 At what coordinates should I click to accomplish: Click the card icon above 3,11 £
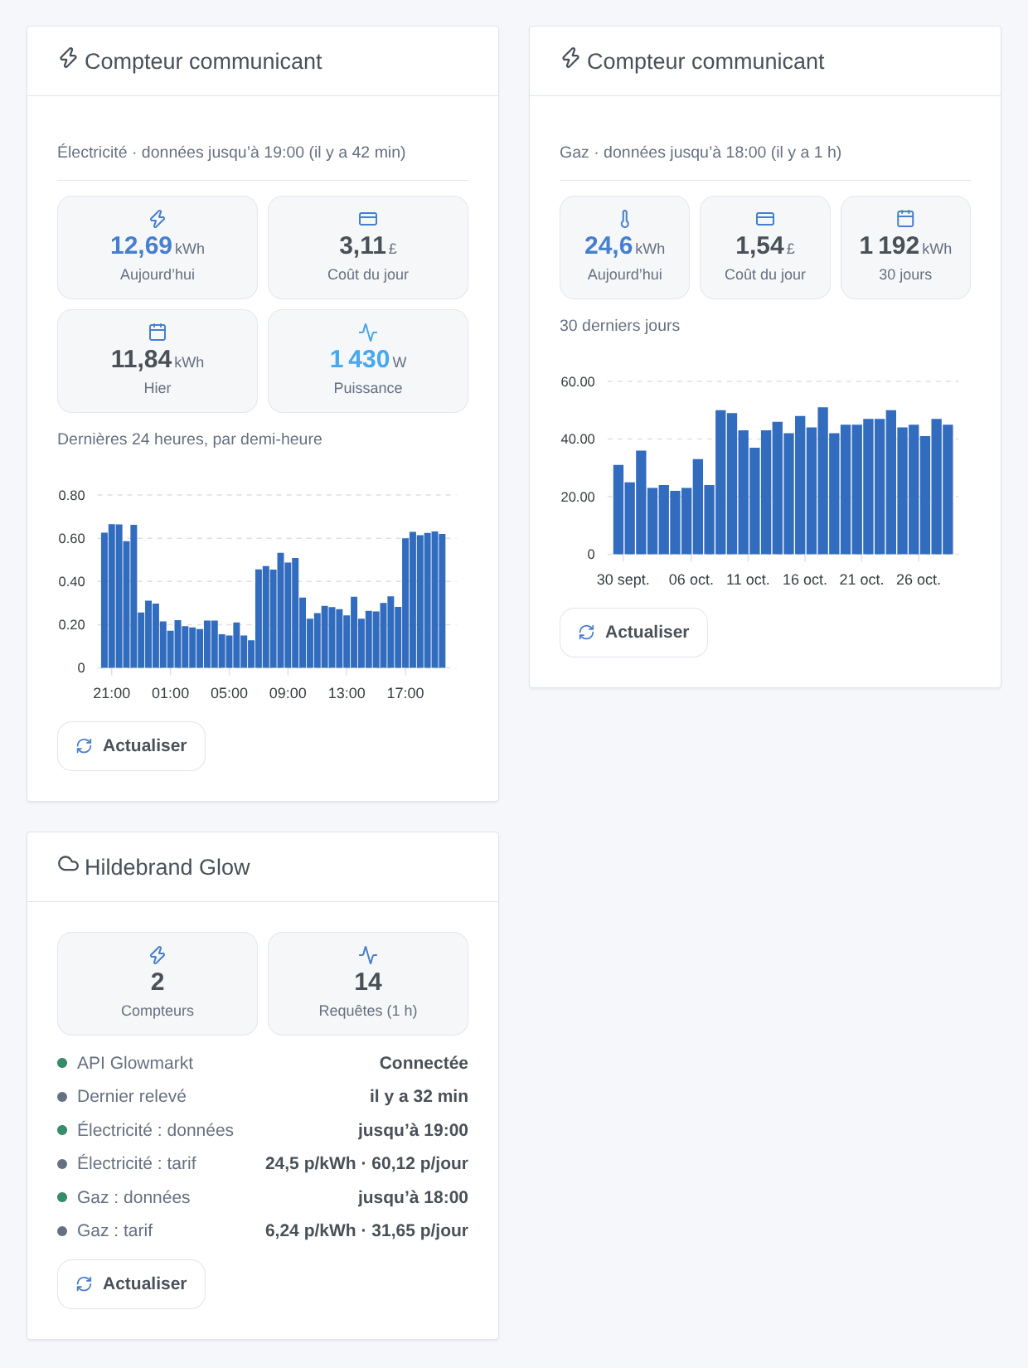368,219
